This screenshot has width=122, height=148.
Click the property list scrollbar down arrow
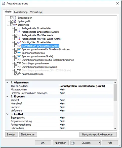[x=115, y=129]
